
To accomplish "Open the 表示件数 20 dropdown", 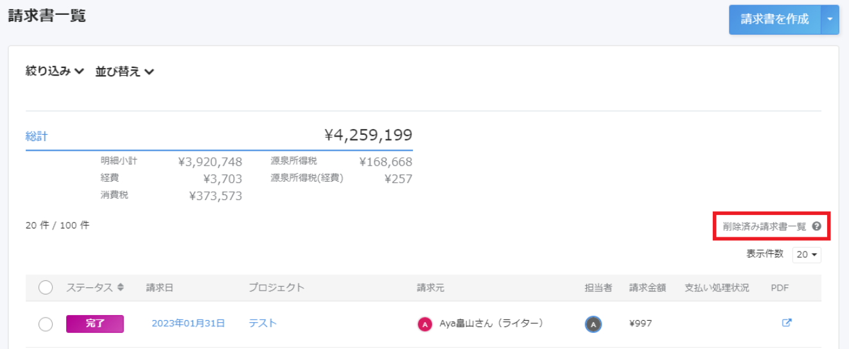I will point(807,255).
